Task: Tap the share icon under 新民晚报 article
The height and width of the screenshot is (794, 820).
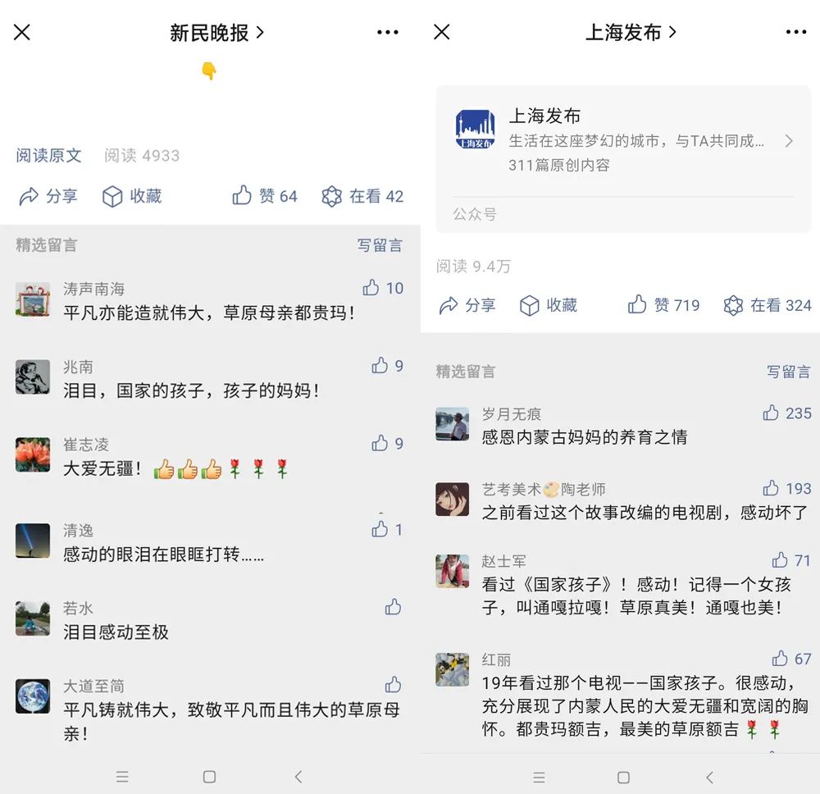Action: click(x=29, y=197)
